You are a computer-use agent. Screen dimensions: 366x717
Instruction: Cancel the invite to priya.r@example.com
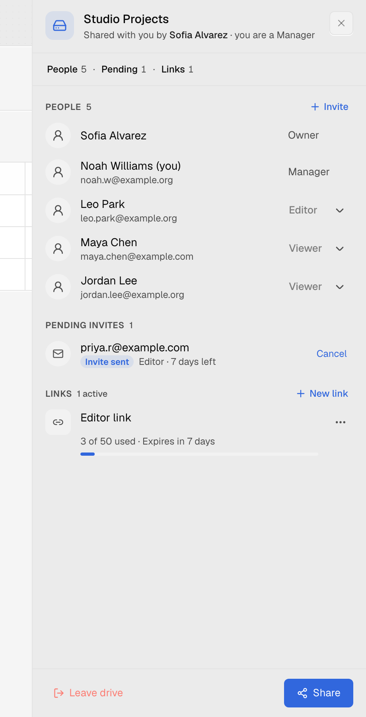point(331,354)
